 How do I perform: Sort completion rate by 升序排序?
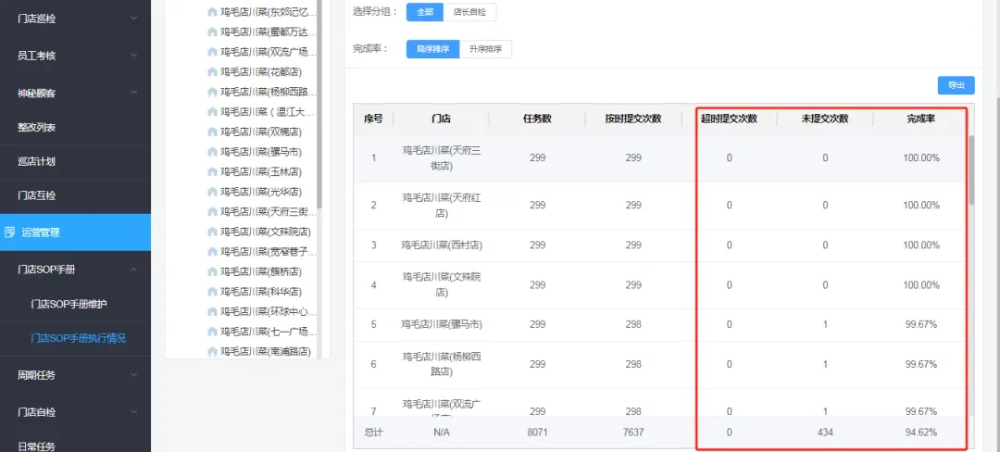(486, 49)
